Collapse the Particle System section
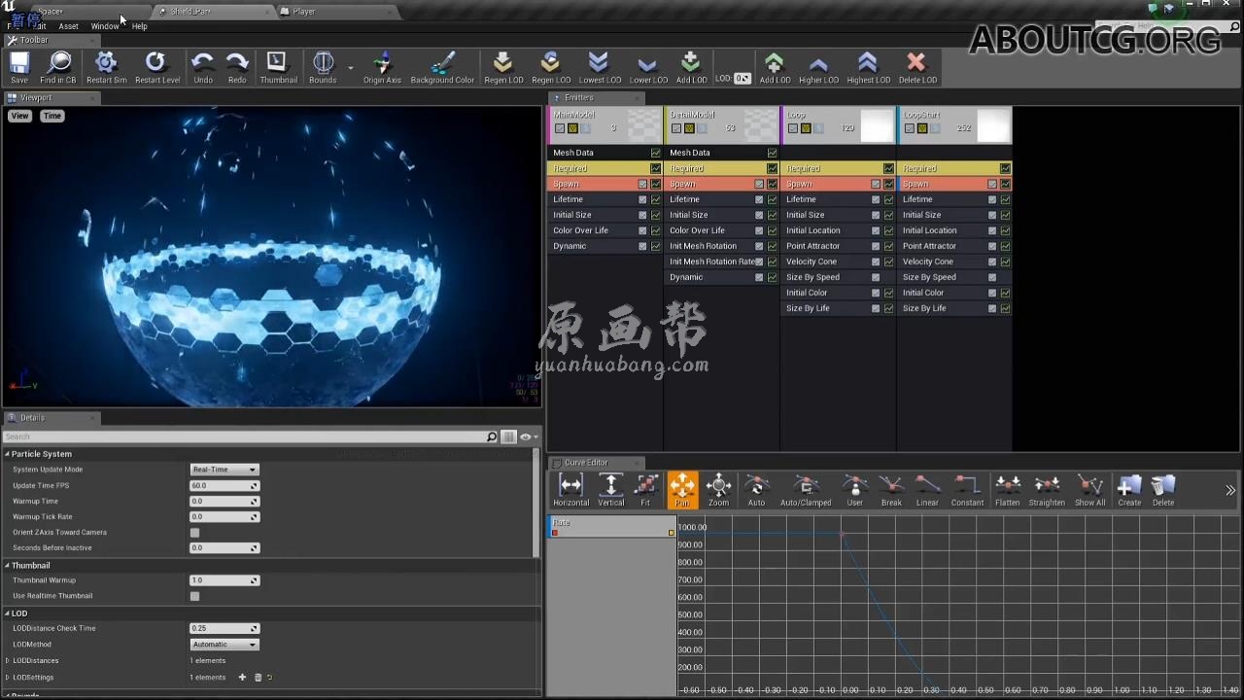Screen dimensions: 1244x700 tap(7, 454)
